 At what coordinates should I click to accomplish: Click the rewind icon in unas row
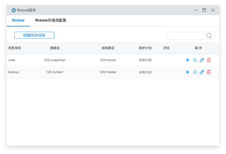click(195, 60)
